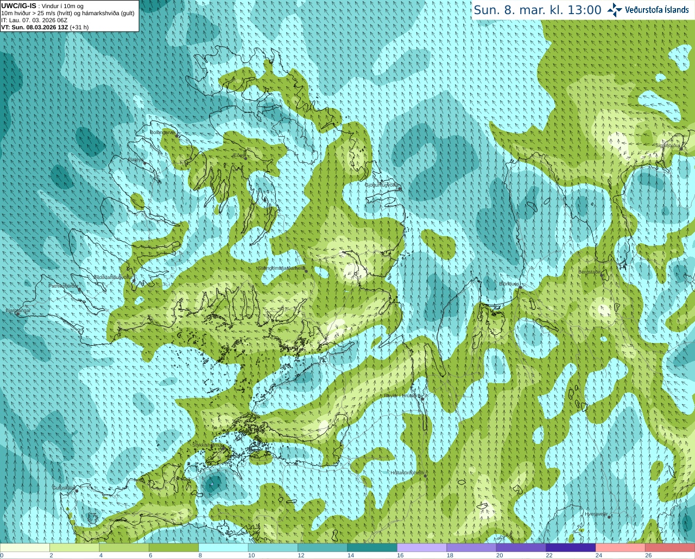Click the 10–12 m/s legend swatch

(273, 548)
